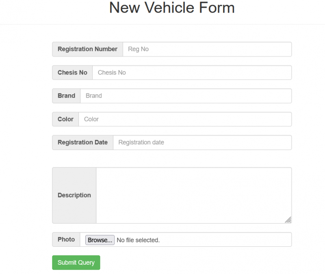Open file chooser with Browse button

tap(100, 240)
